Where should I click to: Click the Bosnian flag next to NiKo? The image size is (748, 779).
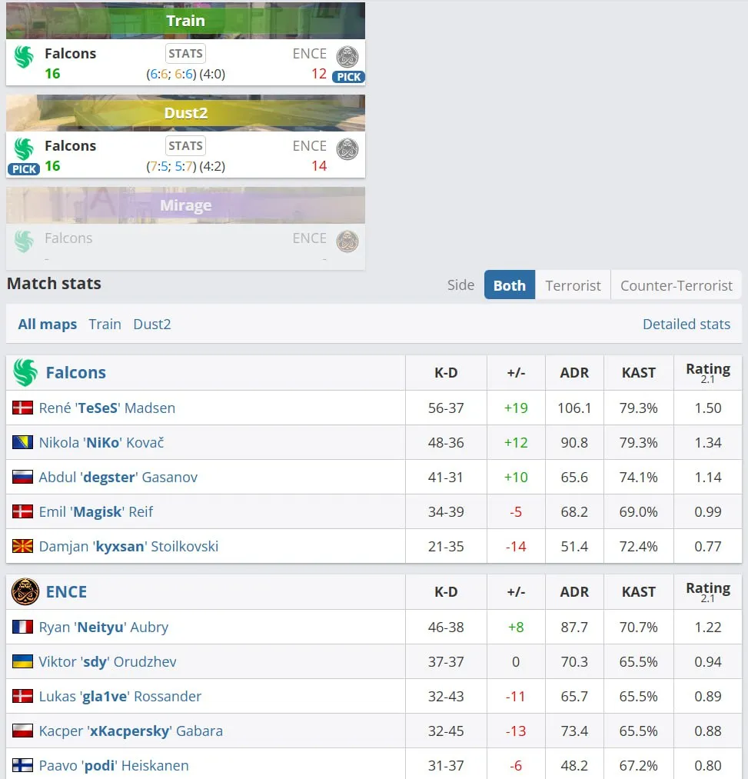coord(22,442)
